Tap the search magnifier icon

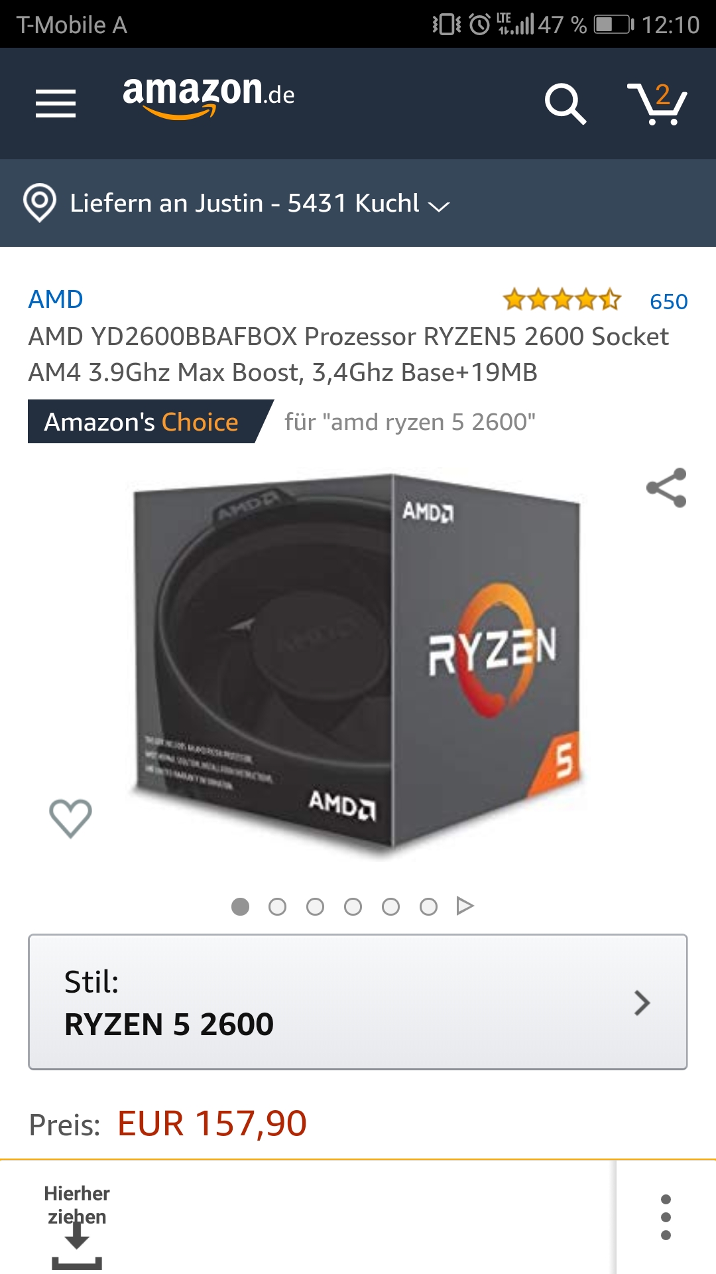(566, 104)
